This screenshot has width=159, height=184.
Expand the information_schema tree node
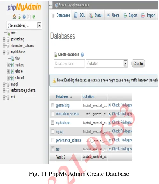(x=4, y=46)
